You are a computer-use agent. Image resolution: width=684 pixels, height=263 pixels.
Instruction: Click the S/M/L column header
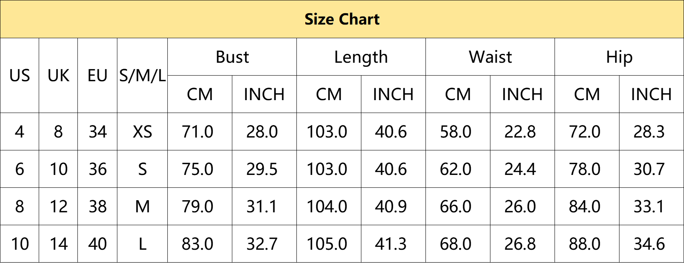(x=142, y=76)
